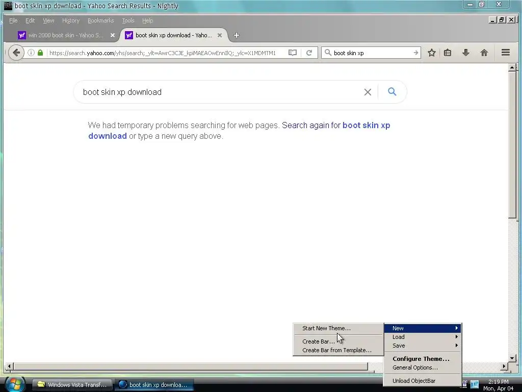This screenshot has width=522, height=392.
Task: Switch to 'win 2000 boot skin' tab
Action: 66,35
